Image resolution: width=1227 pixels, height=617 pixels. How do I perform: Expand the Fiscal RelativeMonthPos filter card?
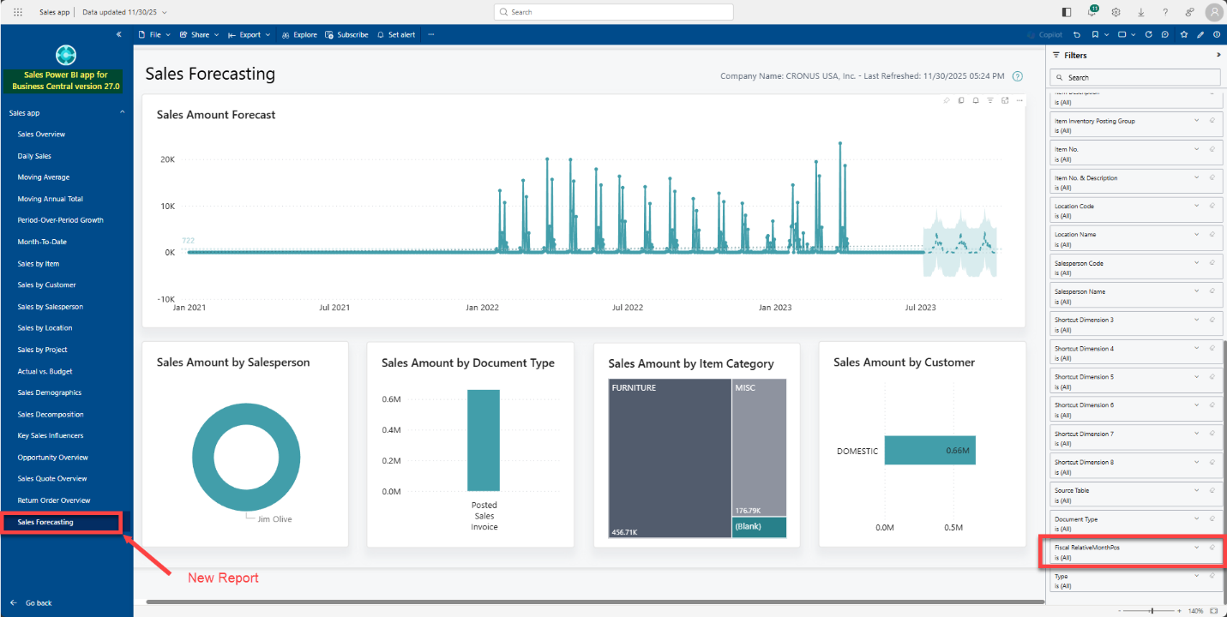1196,547
